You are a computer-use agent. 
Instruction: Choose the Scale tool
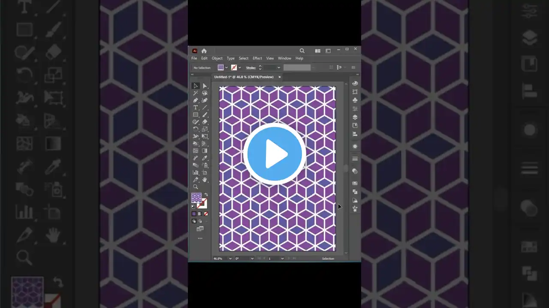(205, 129)
